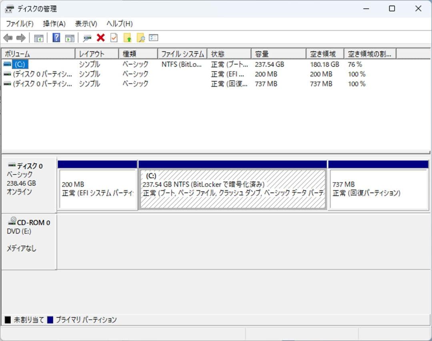Open Help using the blue question mark icon

pos(57,38)
